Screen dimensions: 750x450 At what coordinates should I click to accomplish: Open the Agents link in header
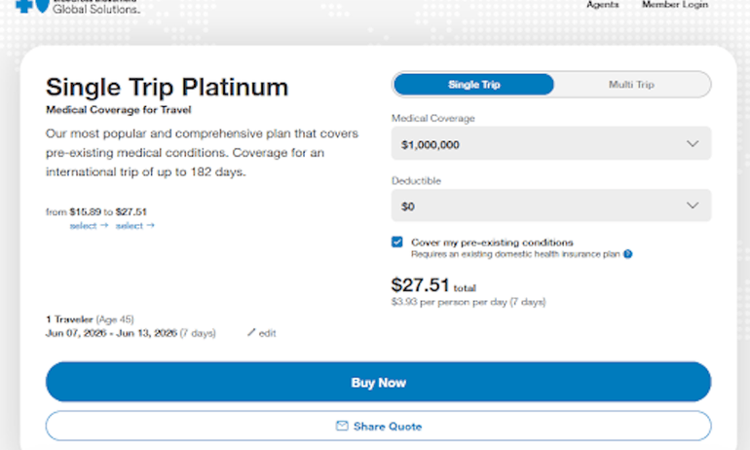(602, 5)
